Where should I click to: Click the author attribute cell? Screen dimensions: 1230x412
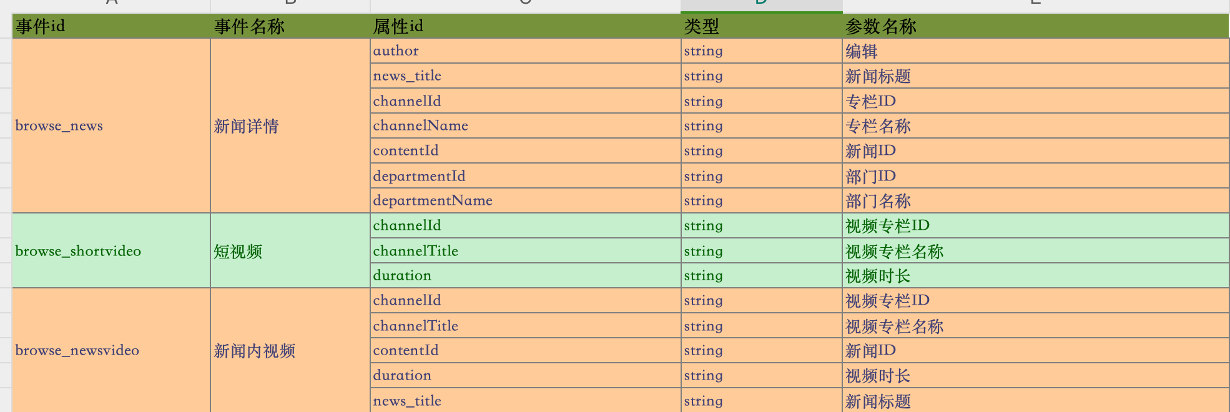(x=525, y=51)
